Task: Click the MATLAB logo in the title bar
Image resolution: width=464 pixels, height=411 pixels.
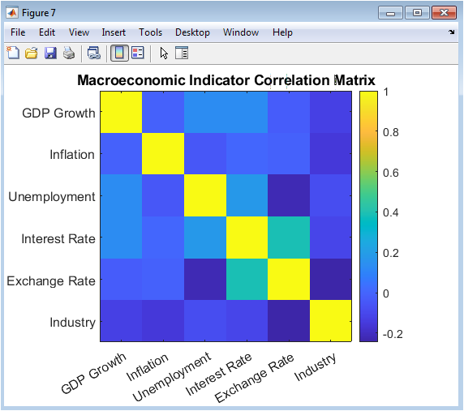Action: point(12,13)
